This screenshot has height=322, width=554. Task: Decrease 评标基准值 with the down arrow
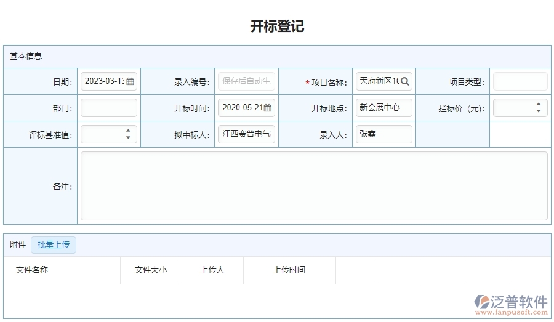pos(128,137)
